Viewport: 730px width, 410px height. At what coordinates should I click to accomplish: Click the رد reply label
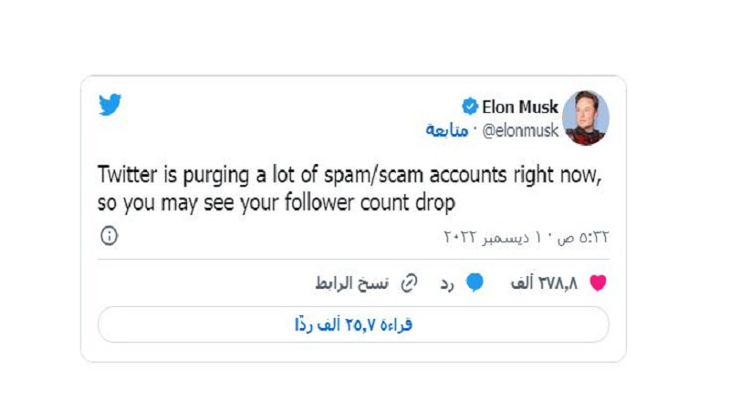[x=447, y=283]
